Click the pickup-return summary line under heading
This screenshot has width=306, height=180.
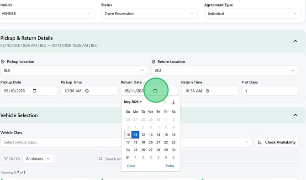pos(49,46)
